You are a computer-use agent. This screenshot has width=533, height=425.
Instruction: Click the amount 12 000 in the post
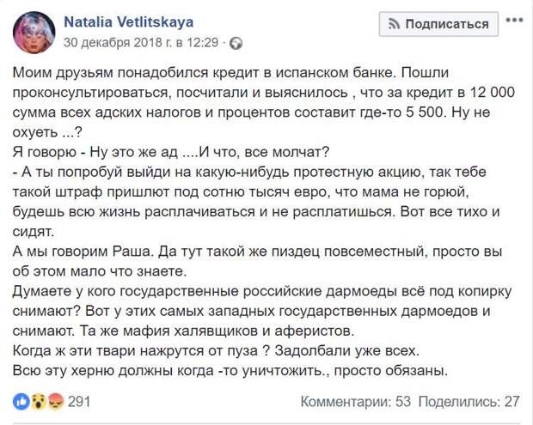(x=493, y=93)
